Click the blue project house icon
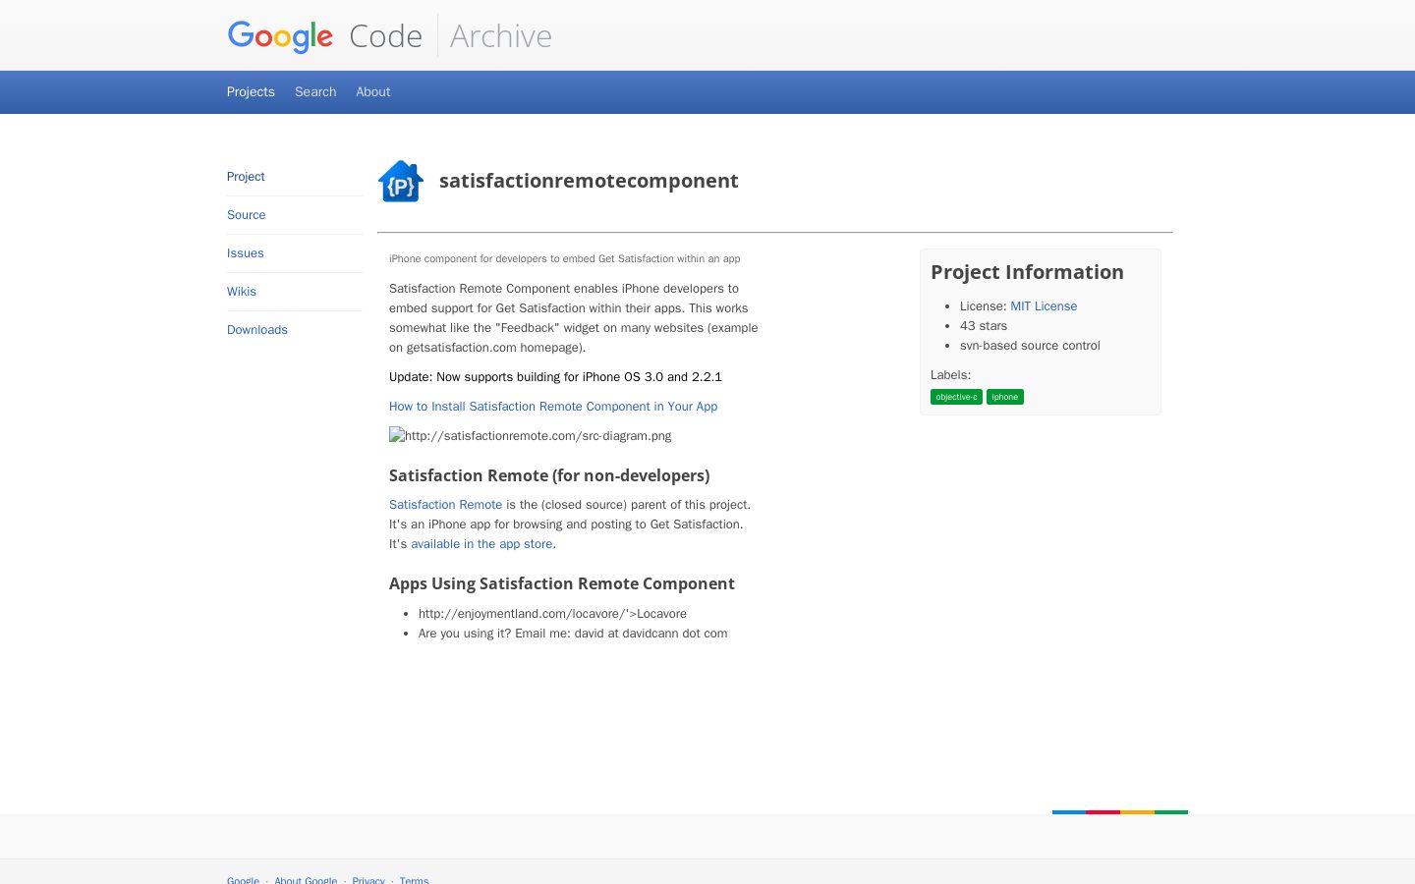The image size is (1415, 884). tap(401, 181)
